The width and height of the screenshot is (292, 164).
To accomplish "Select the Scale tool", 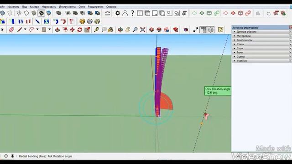I will tap(87, 30).
